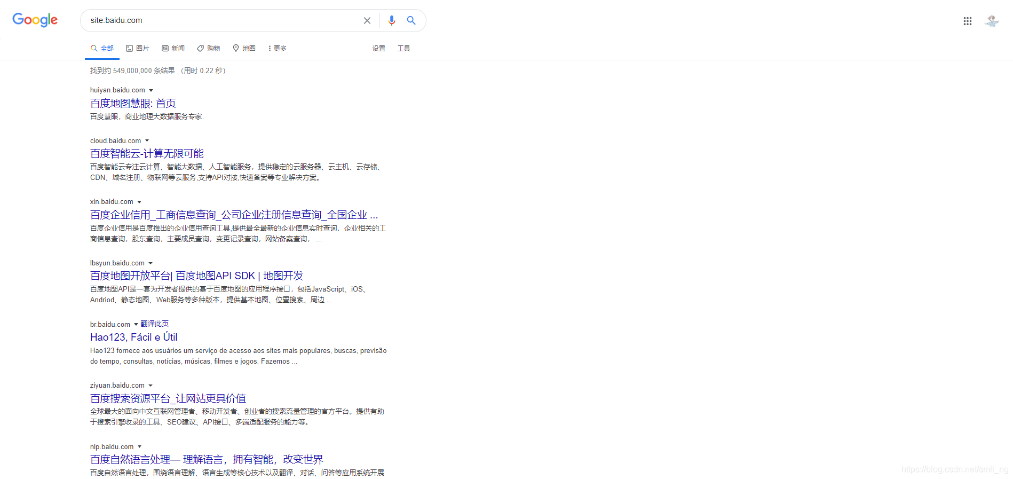Viewport: 1013px width, 479px height.
Task: Expand the 更多 more menu
Action: [278, 49]
